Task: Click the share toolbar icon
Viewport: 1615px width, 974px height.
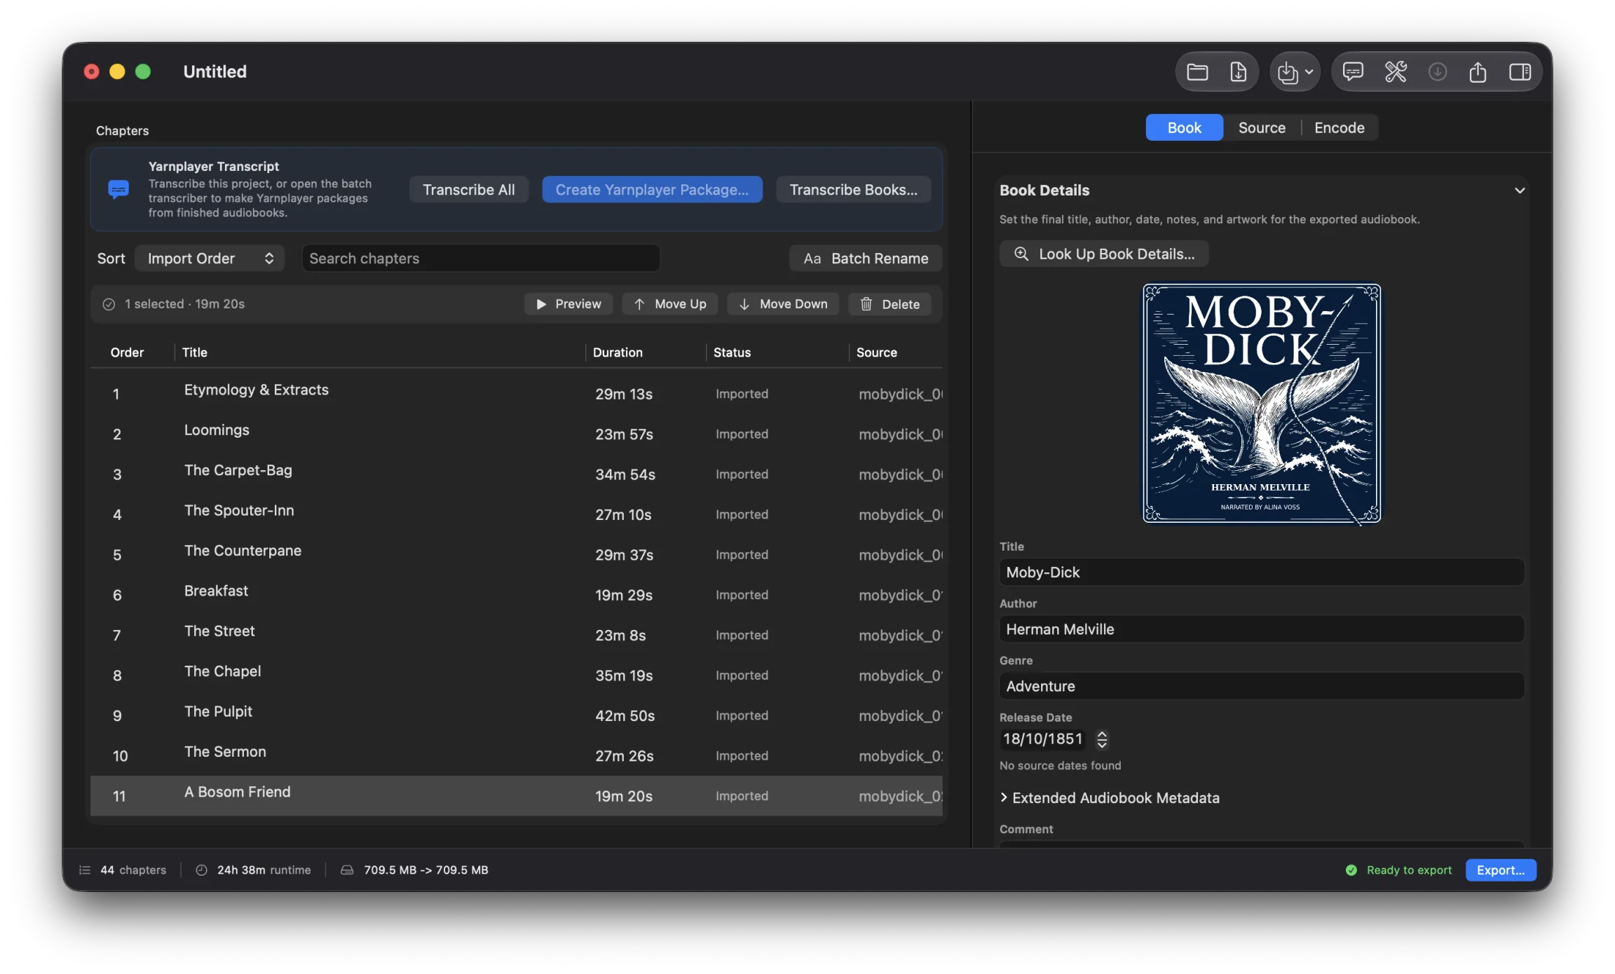Action: [1478, 71]
